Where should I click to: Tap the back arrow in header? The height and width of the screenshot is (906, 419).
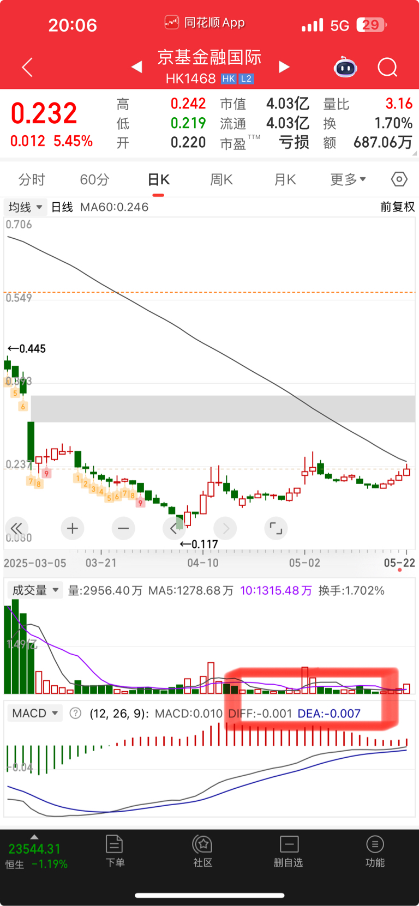27,68
